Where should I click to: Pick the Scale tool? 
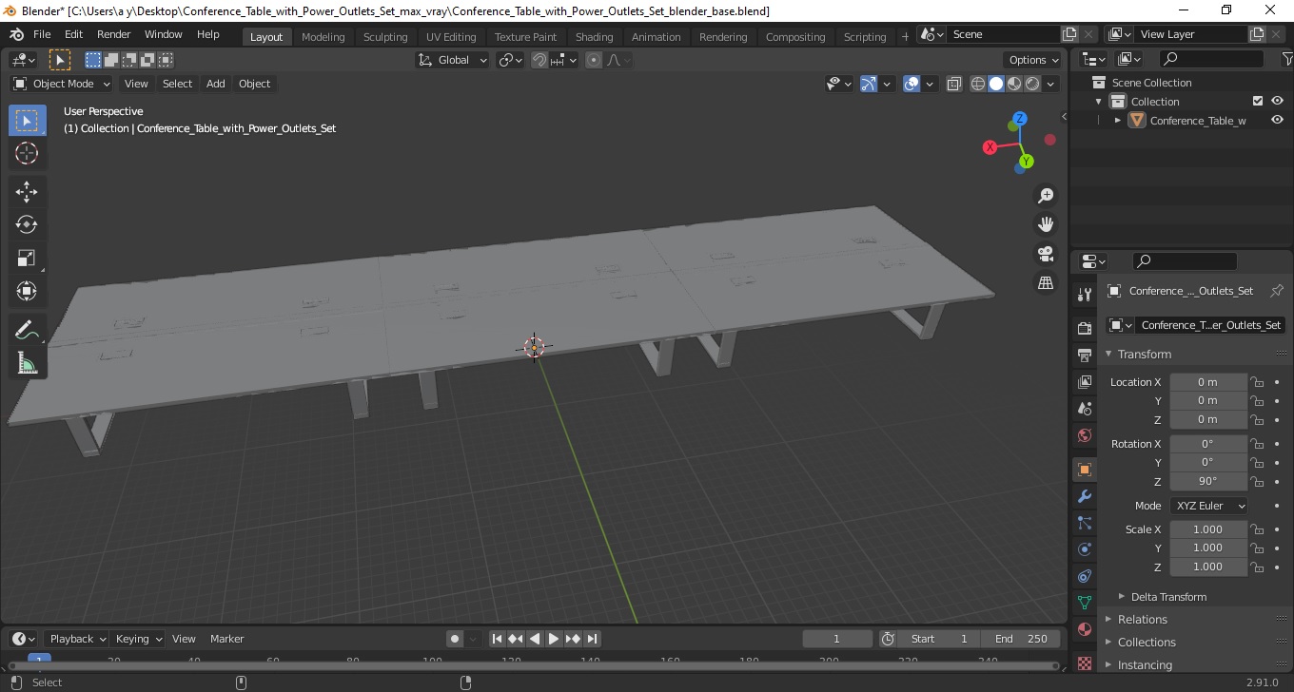(27, 258)
